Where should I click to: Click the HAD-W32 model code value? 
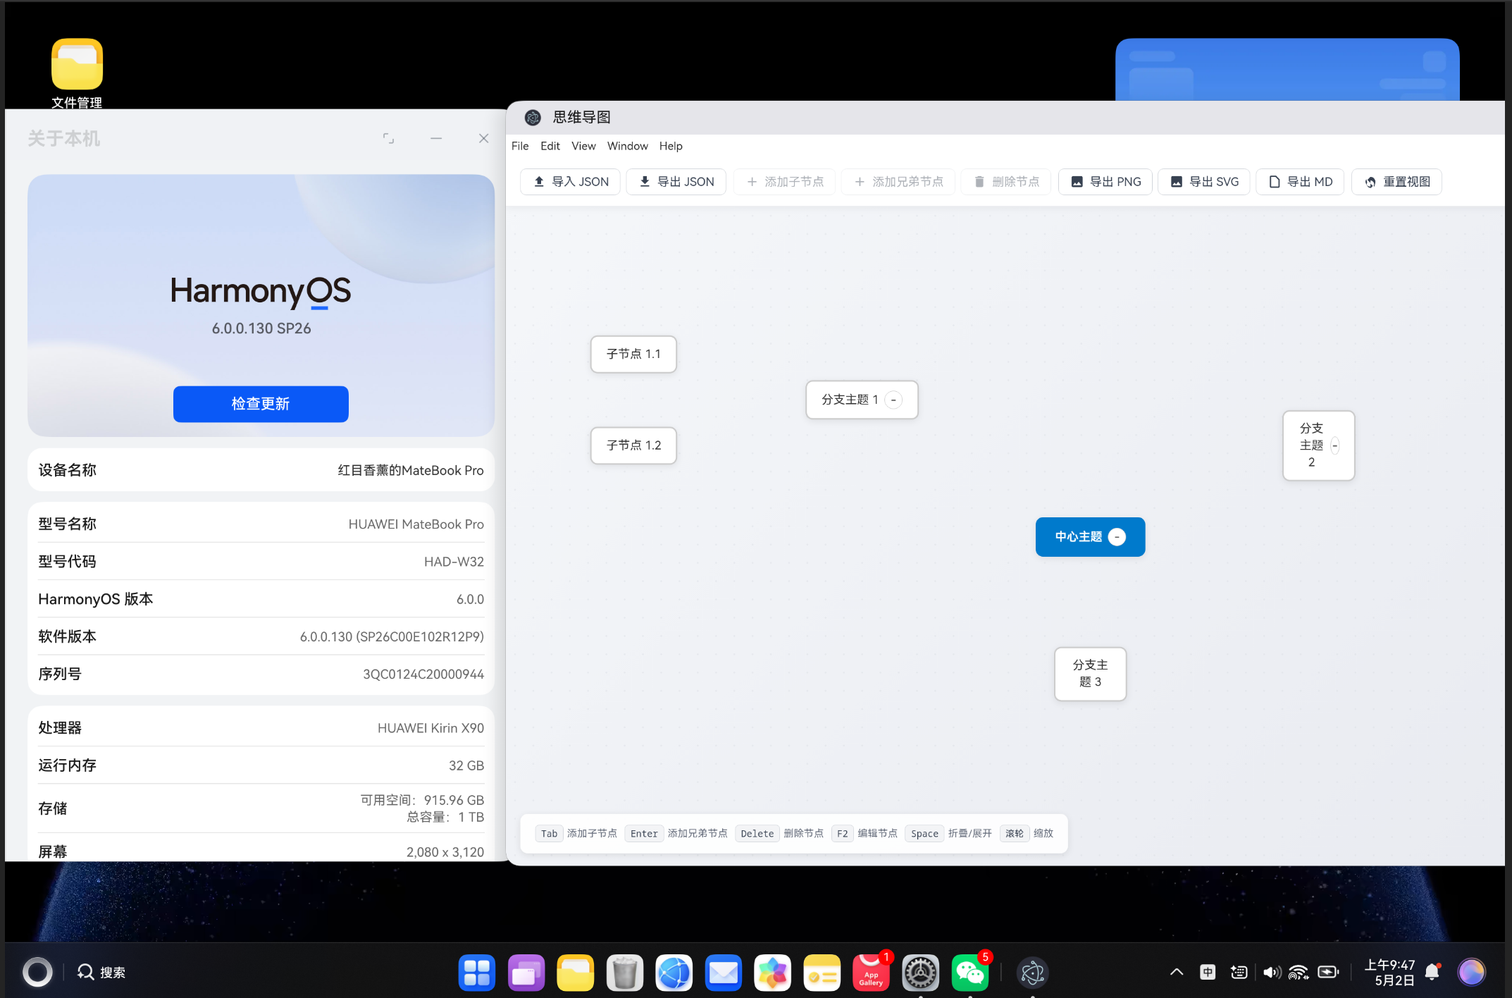[454, 562]
